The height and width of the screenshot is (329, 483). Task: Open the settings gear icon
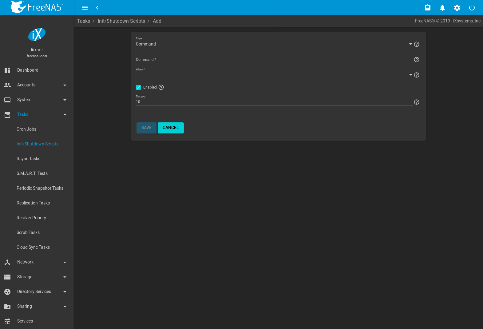(x=457, y=8)
